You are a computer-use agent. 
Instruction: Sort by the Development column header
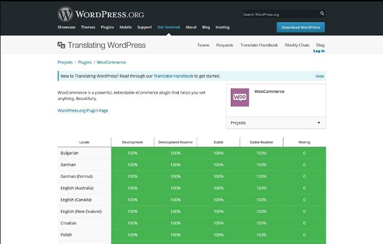tap(132, 142)
